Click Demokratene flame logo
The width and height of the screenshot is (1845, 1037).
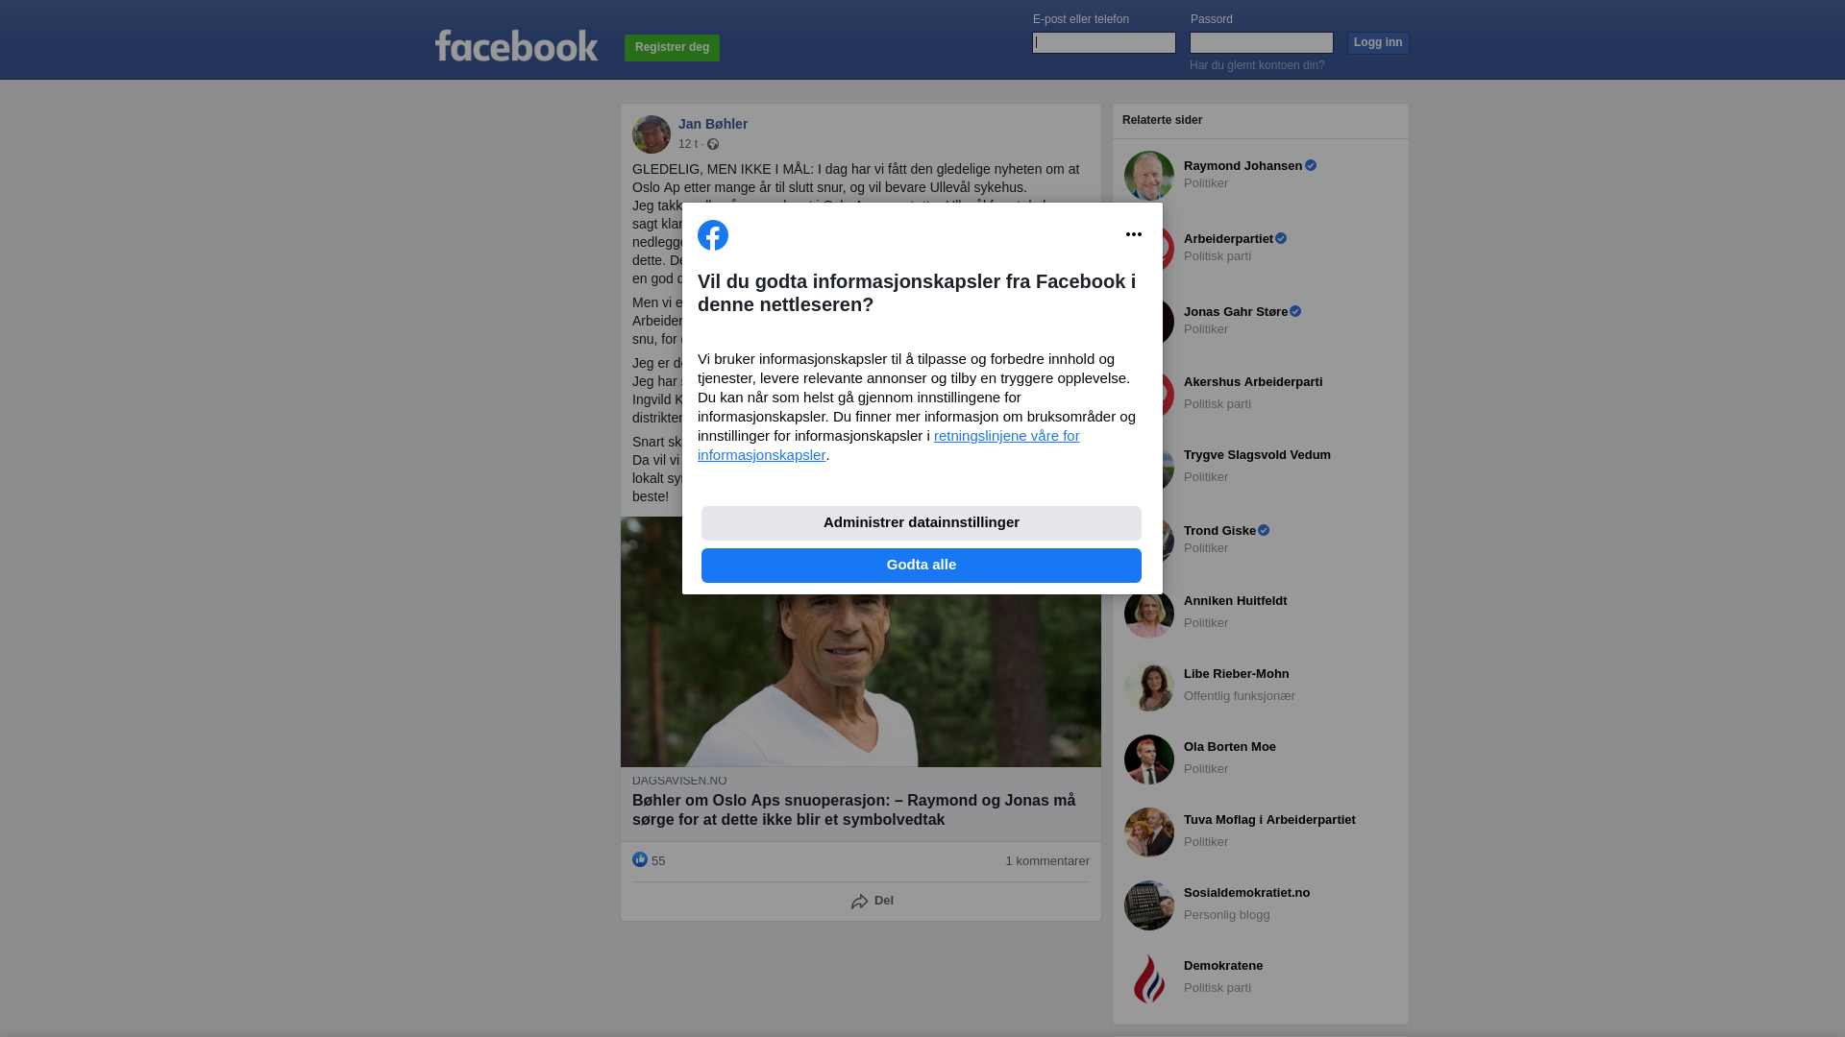[1149, 978]
